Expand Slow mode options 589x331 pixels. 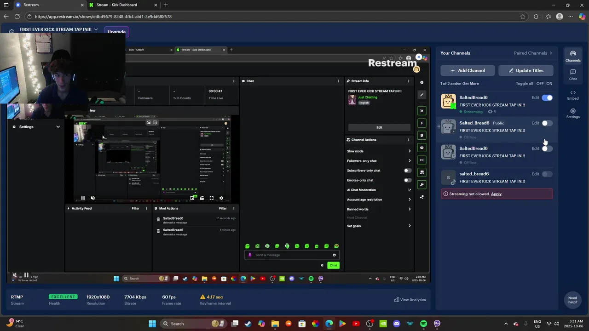point(410,151)
